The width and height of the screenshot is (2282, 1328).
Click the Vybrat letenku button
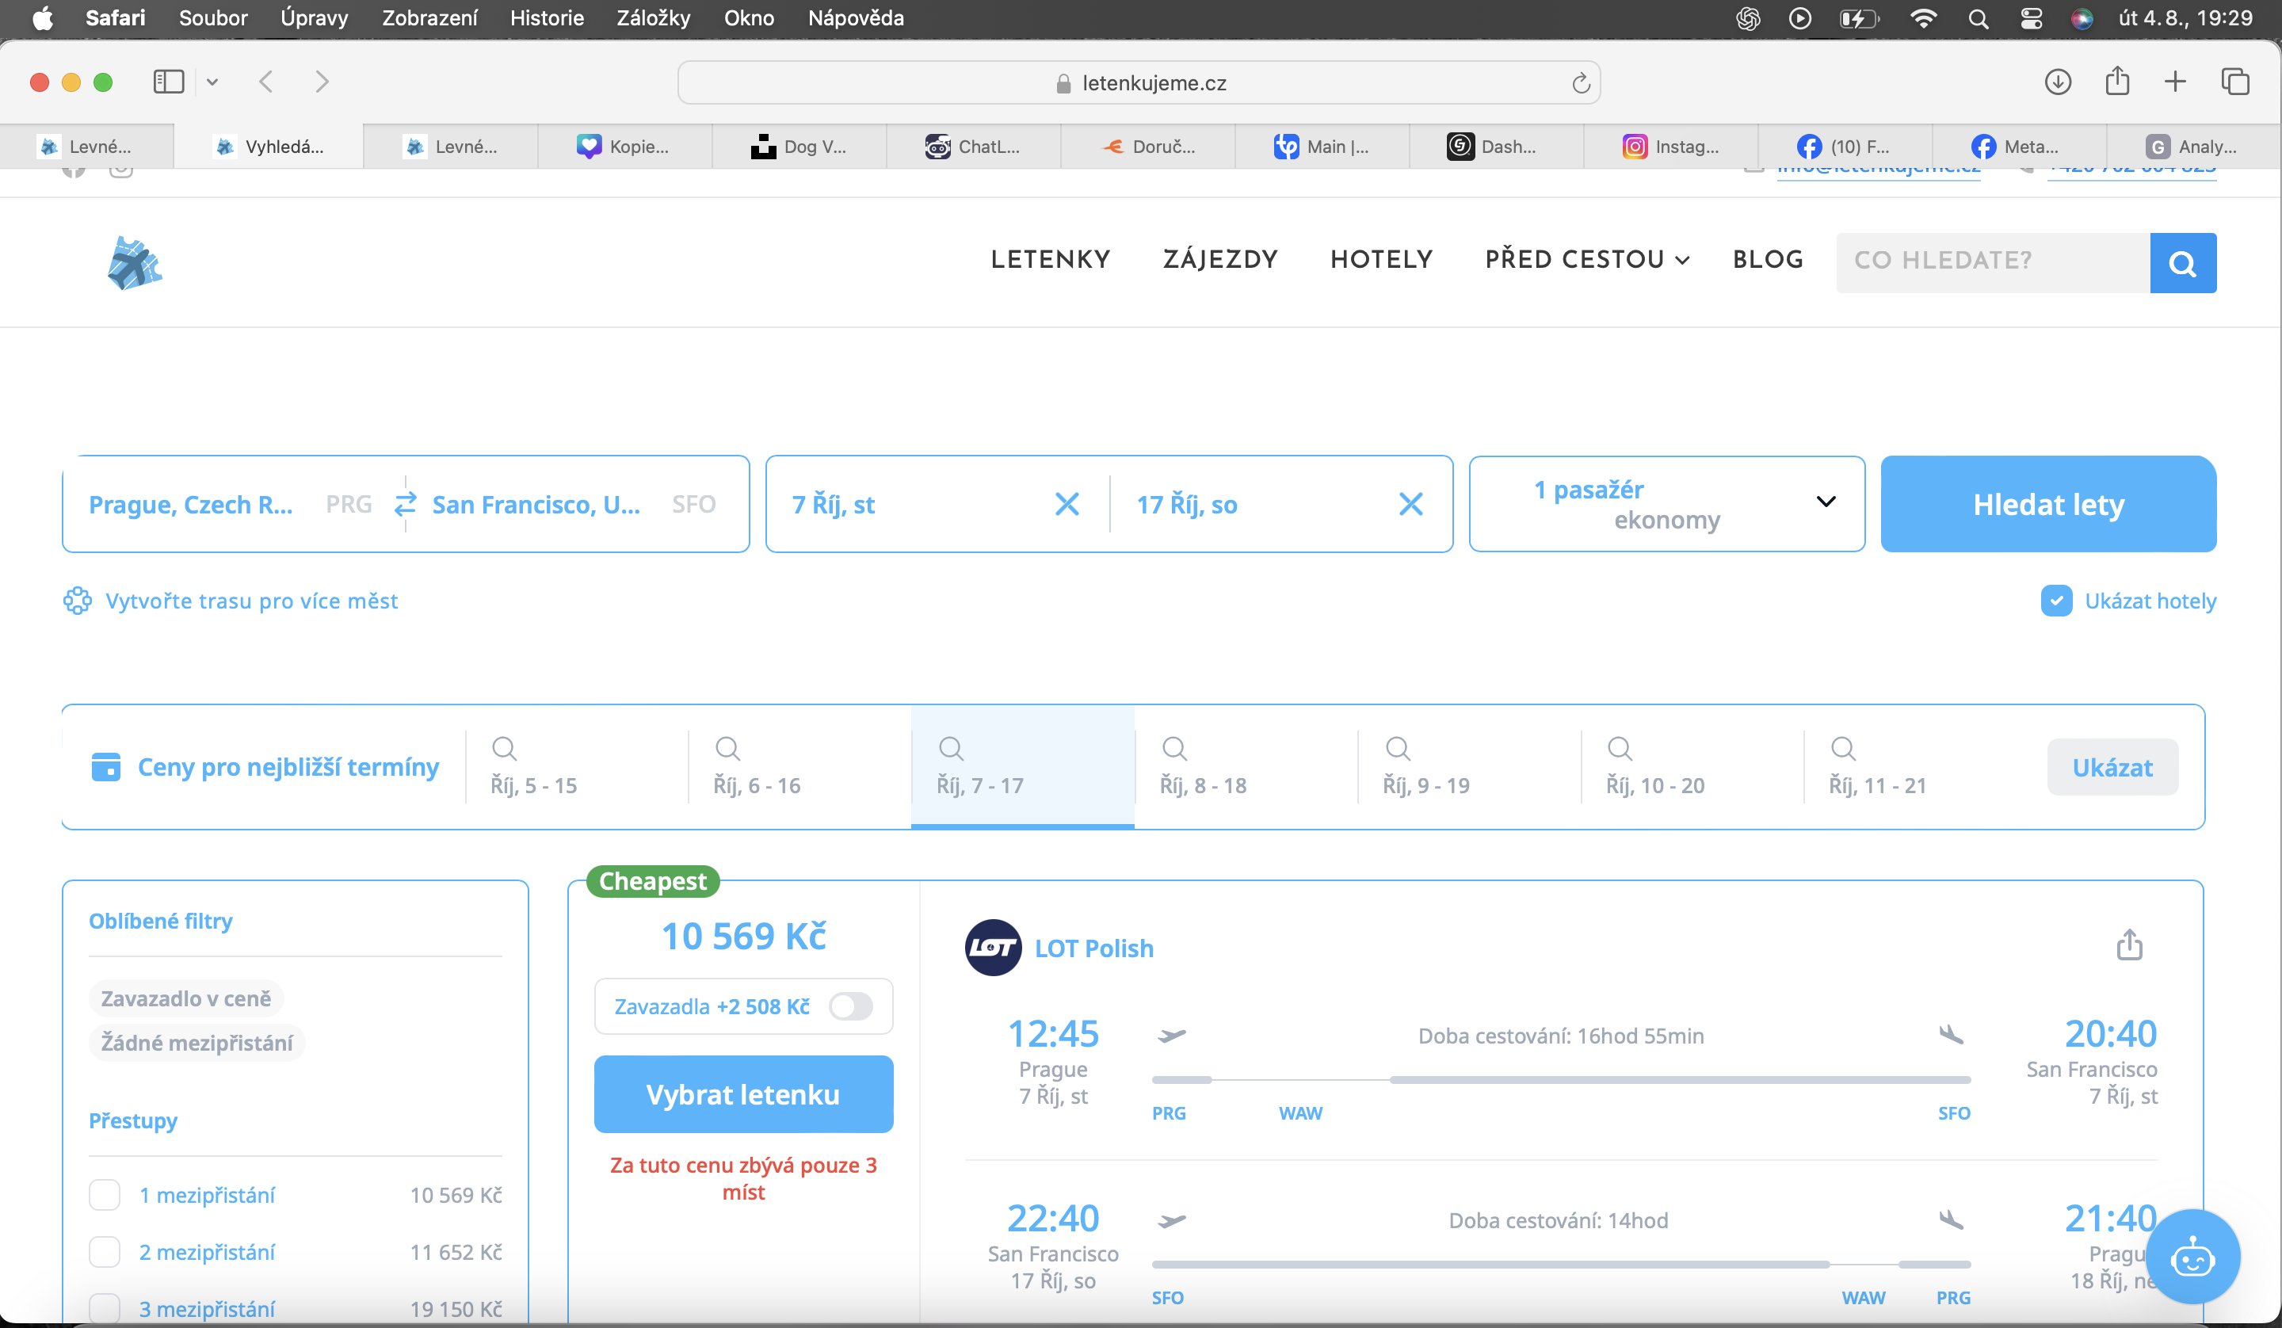[x=743, y=1094]
